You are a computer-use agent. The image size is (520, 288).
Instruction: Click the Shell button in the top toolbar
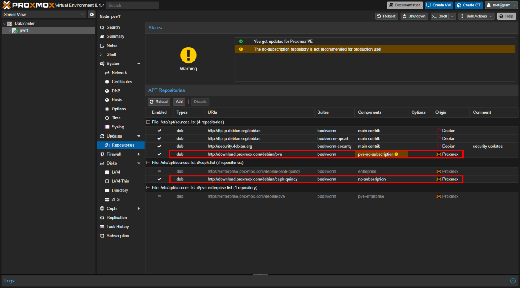[x=439, y=16]
